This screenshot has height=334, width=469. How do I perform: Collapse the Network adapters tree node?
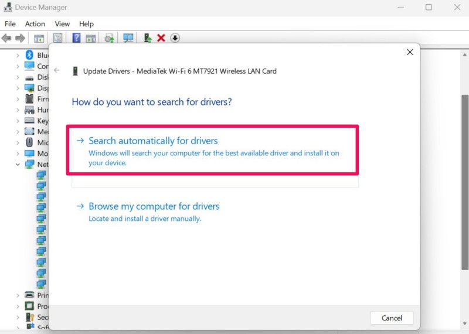[x=18, y=165]
